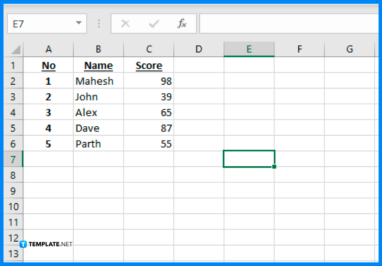Screen dimensions: 382x266
Task: Click the Cancel (X) icon beside formula bar
Action: 125,23
